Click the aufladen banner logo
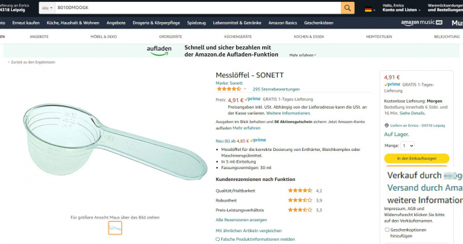Screen dimensions: 463x244 tap(159, 50)
